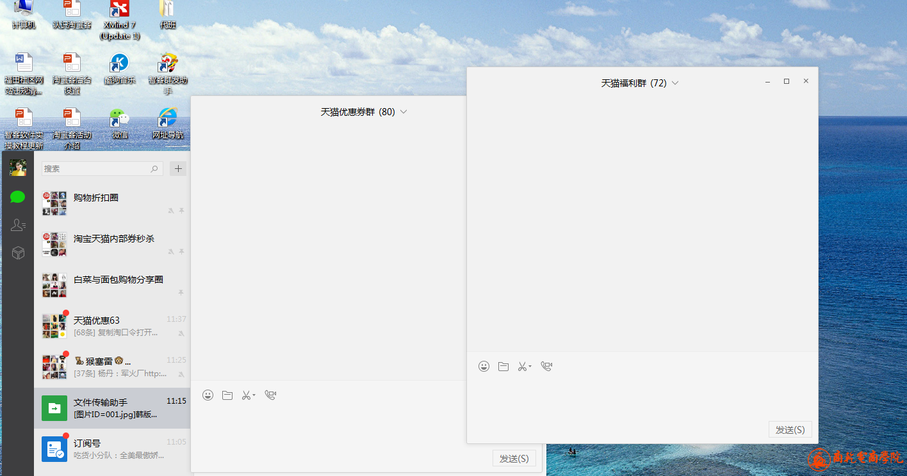The height and width of the screenshot is (476, 907).
Task: Open the send file folder icon in the 天猫福利群 window
Action: [503, 367]
